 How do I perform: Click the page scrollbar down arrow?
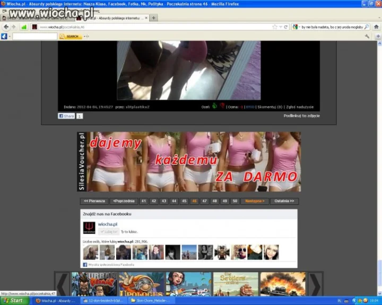coord(379,293)
